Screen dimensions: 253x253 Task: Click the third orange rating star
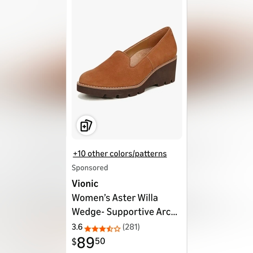click(102, 229)
